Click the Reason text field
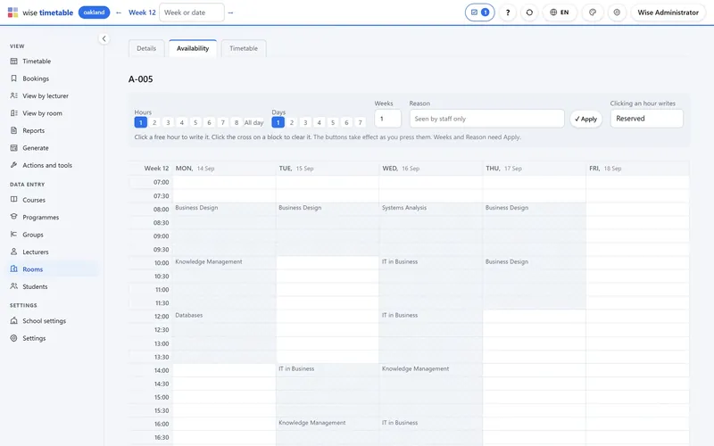This screenshot has width=714, height=446. click(x=486, y=119)
